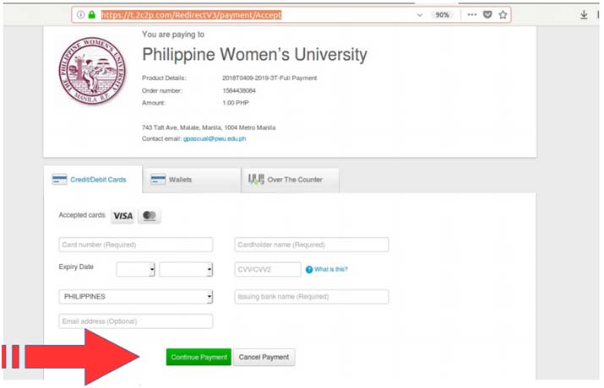The height and width of the screenshot is (388, 604).
Task: Open the expiry year dropdown
Action: (186, 269)
